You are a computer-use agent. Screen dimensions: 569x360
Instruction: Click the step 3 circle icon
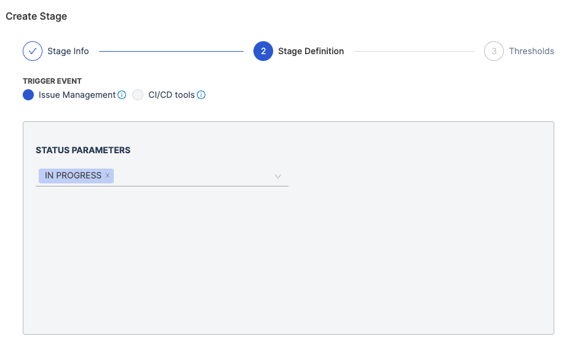pos(494,51)
